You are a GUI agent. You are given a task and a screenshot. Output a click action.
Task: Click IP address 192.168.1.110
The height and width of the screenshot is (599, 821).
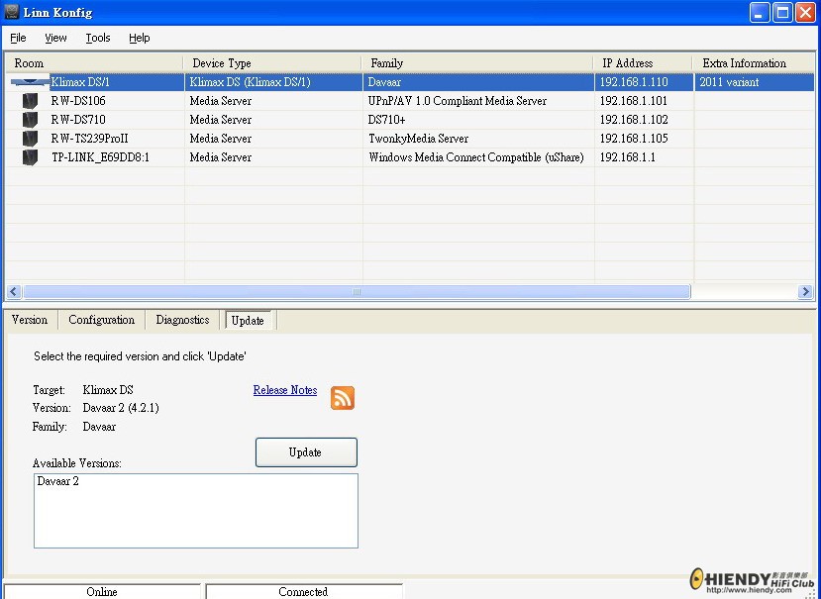click(634, 81)
